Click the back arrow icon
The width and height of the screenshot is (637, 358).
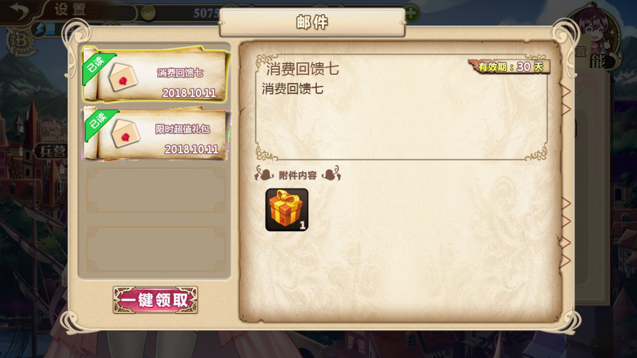(x=19, y=11)
